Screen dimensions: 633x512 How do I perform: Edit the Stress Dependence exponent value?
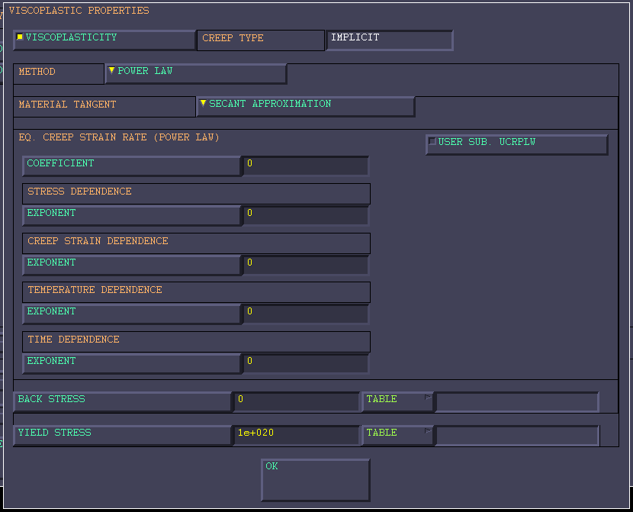pyautogui.click(x=306, y=216)
